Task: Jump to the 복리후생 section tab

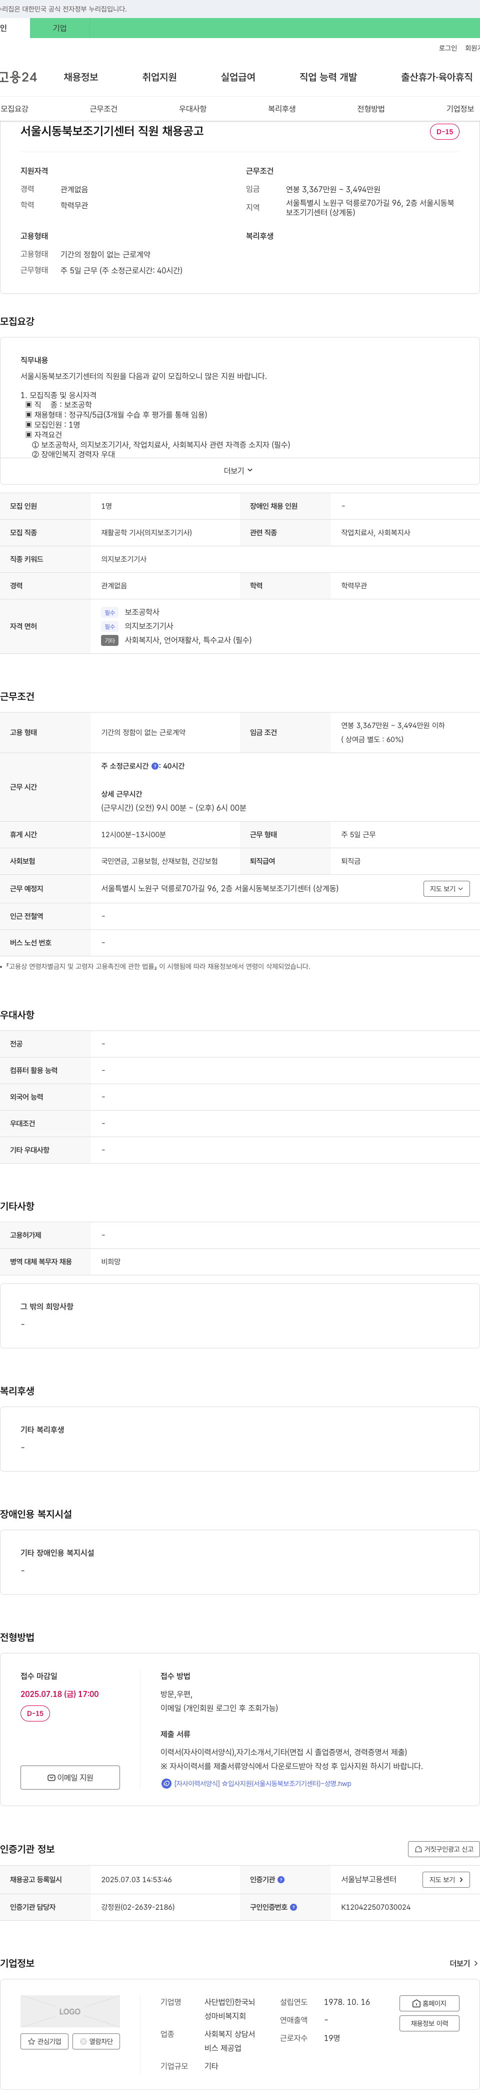Action: click(282, 109)
